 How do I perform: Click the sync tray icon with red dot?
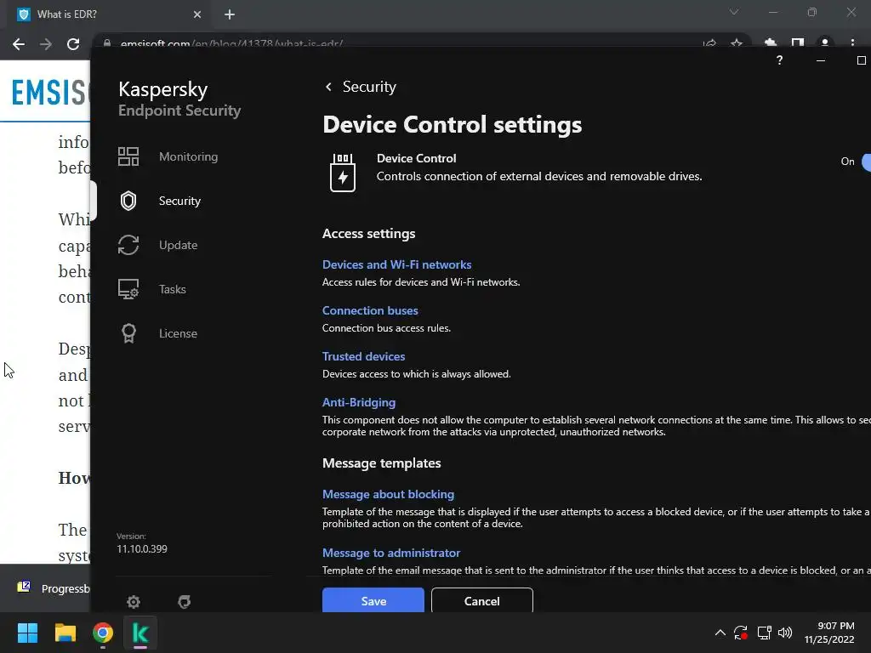pyautogui.click(x=741, y=633)
